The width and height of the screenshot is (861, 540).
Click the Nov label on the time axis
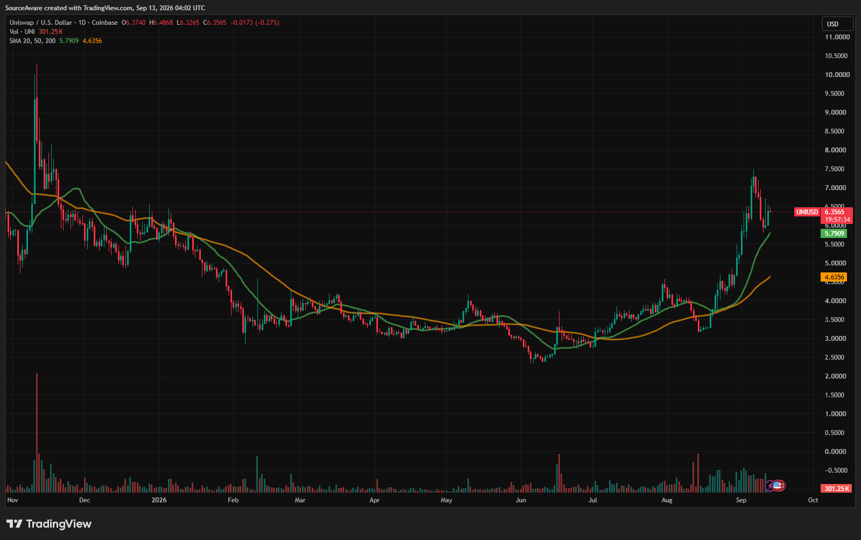[x=13, y=500]
